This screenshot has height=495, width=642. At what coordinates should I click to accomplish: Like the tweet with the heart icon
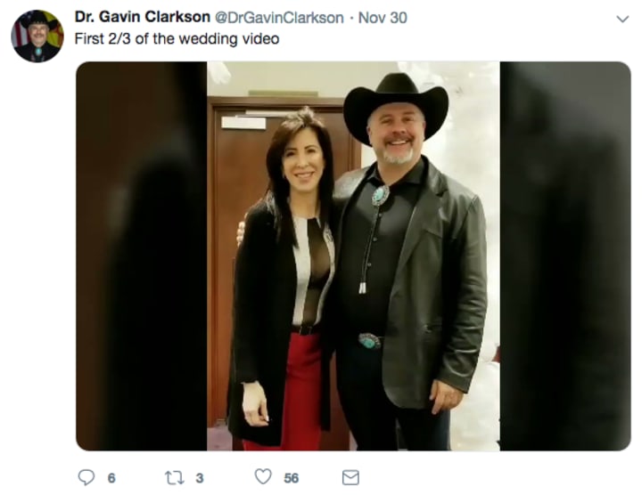(263, 476)
